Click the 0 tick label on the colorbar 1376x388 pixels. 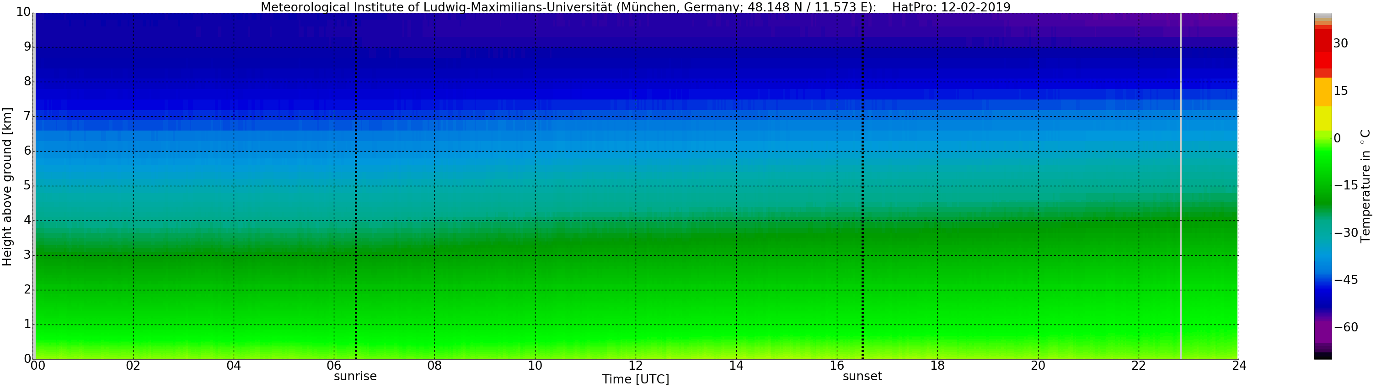tap(1337, 139)
